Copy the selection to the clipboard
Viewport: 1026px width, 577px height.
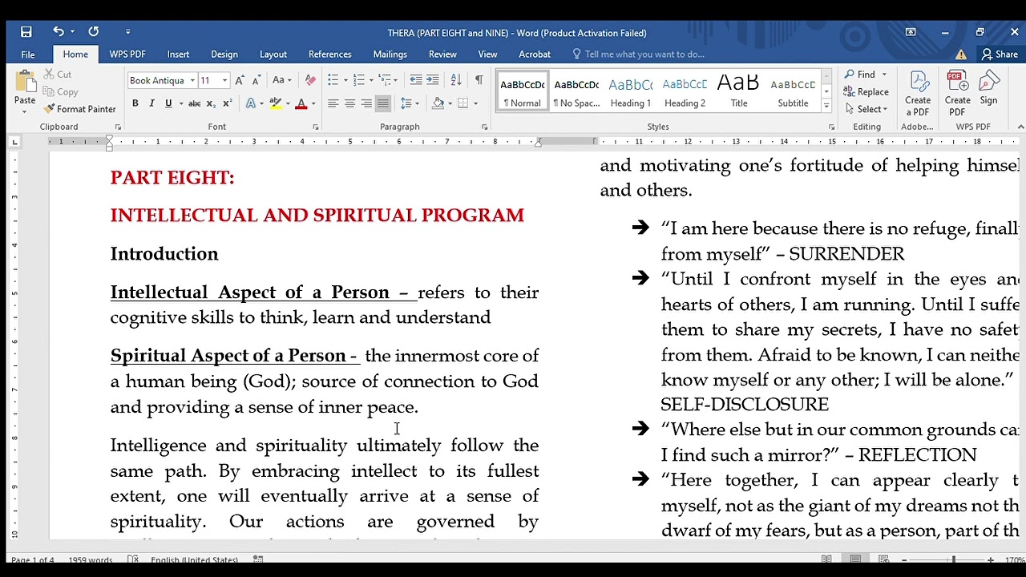click(61, 92)
